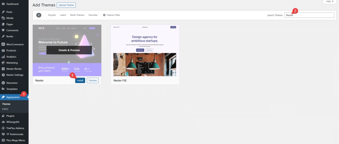Expand the Help dropdown
The image size is (339, 144).
pyautogui.click(x=329, y=2)
